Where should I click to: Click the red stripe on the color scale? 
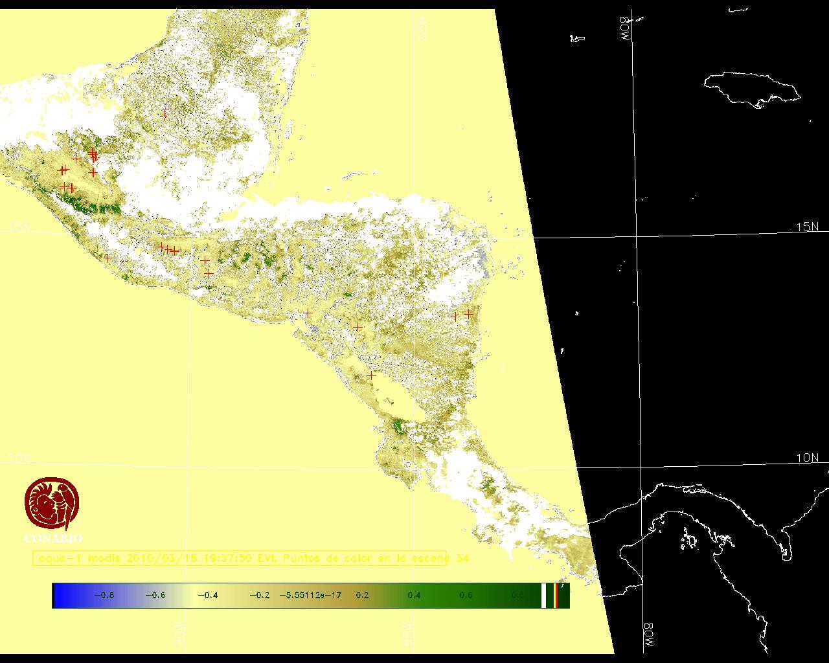(x=556, y=595)
